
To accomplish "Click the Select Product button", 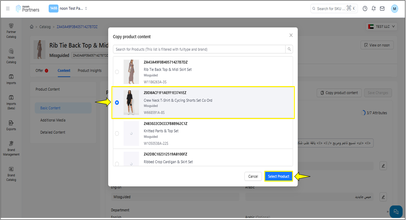I will click(x=279, y=176).
